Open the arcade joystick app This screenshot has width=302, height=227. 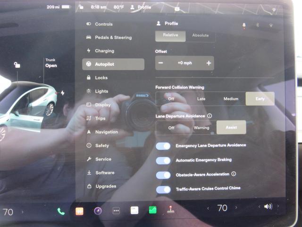pos(171,210)
